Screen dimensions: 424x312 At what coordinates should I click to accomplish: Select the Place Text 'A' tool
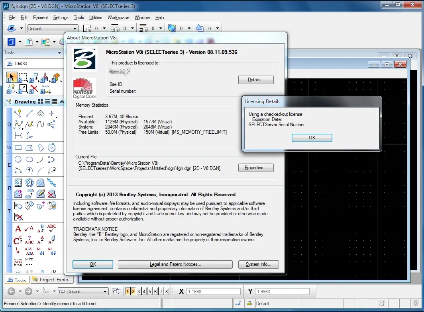tap(18, 228)
